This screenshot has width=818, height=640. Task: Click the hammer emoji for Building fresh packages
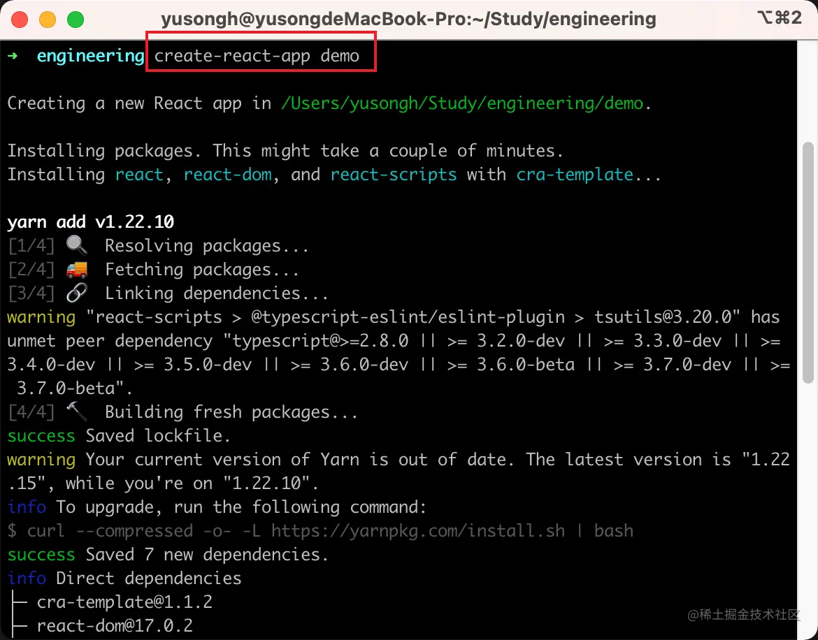[x=77, y=412]
